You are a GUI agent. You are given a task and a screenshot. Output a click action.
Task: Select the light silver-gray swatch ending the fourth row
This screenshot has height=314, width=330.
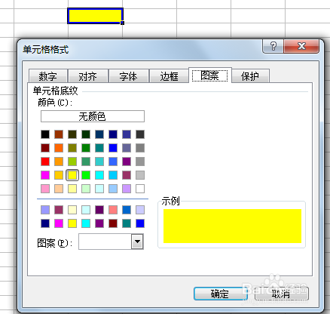(140, 175)
